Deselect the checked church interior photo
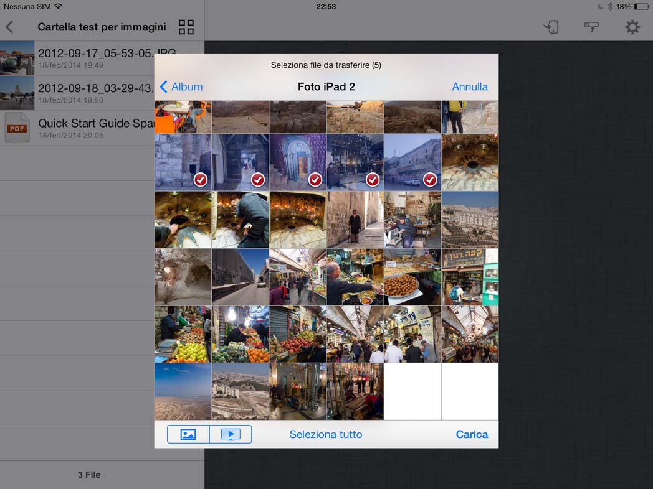Image resolution: width=653 pixels, height=489 pixels. (355, 162)
